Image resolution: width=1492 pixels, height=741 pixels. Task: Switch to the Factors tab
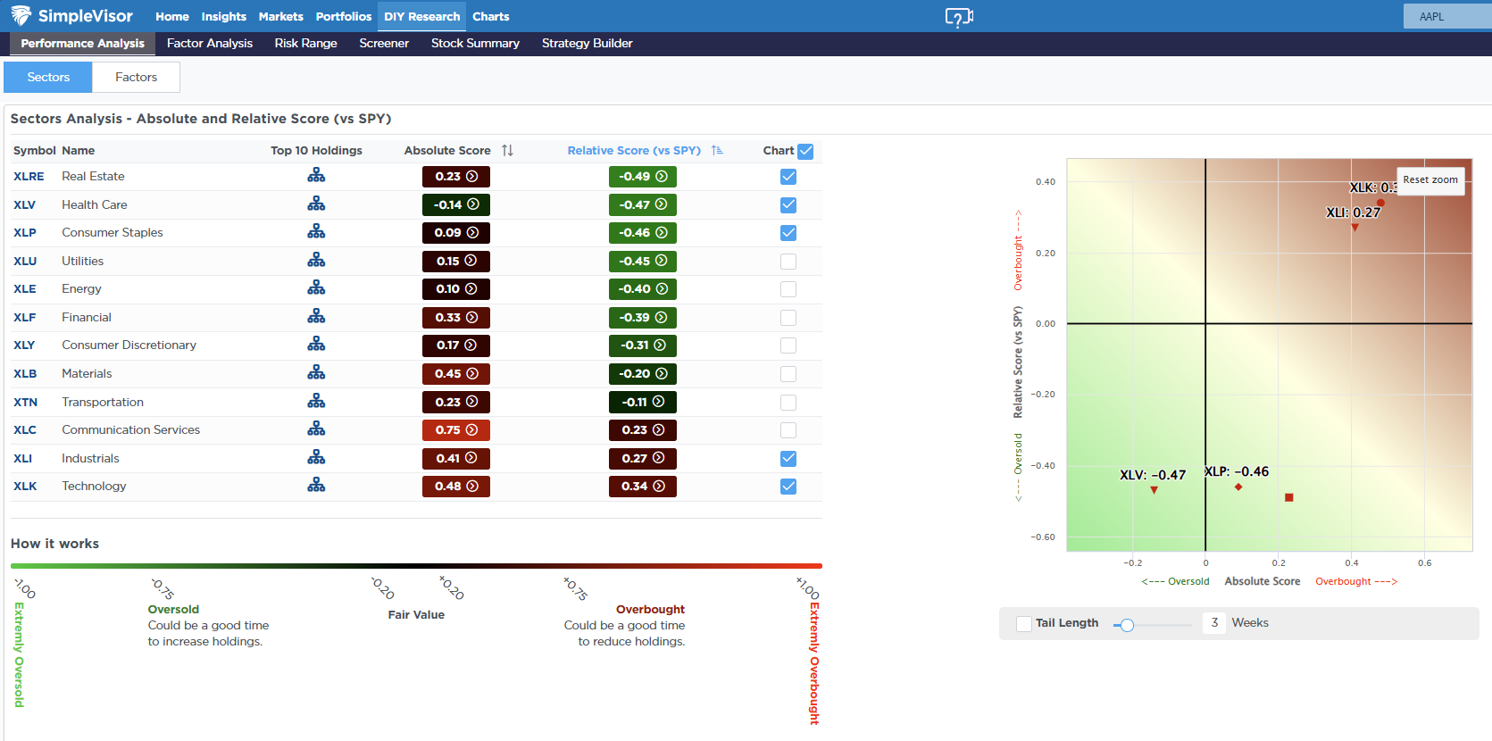point(137,77)
